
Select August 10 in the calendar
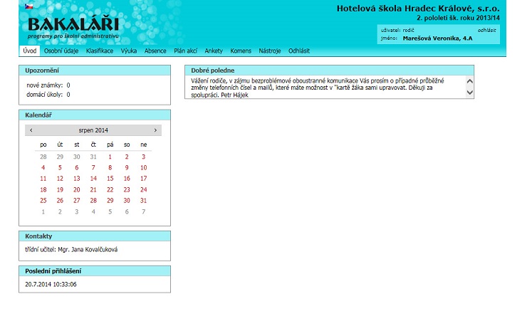[x=144, y=168]
